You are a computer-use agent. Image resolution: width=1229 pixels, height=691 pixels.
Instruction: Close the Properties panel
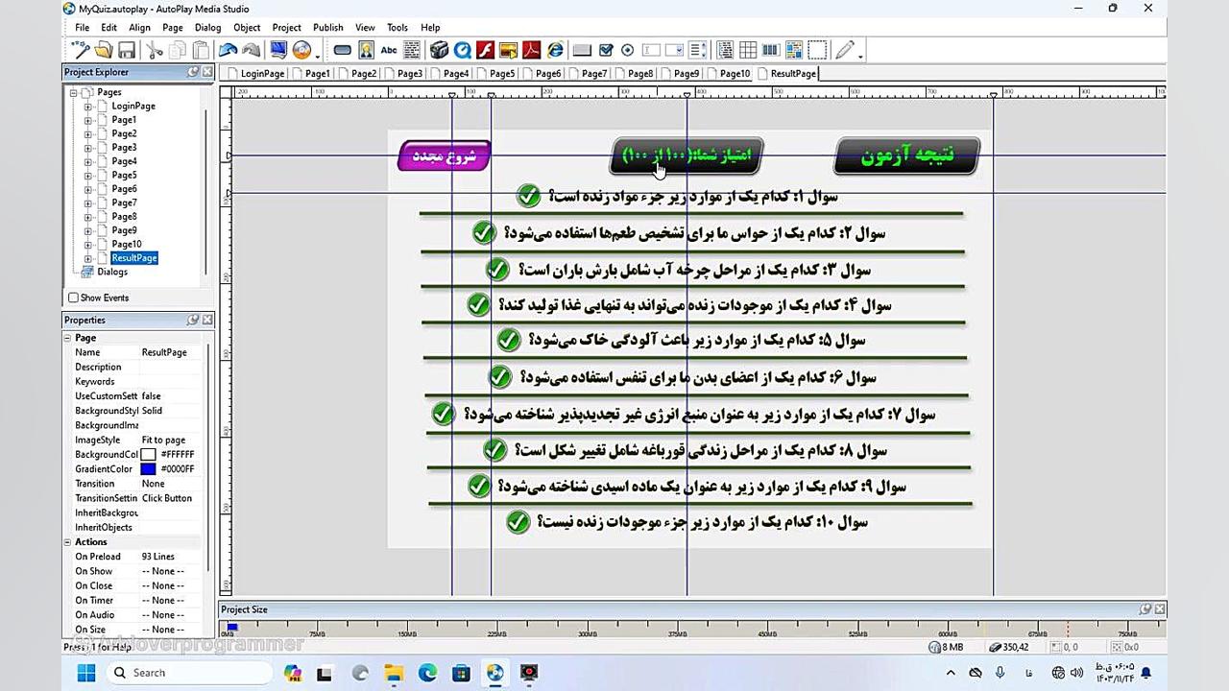[x=207, y=320]
